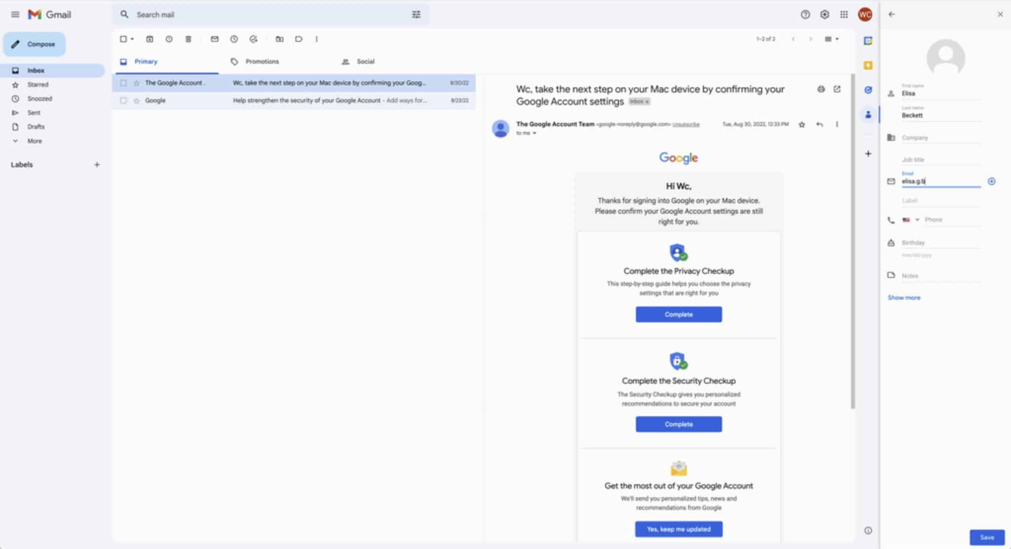This screenshot has height=549, width=1011.
Task: Click the Labels tag toolbar icon
Action: click(299, 39)
